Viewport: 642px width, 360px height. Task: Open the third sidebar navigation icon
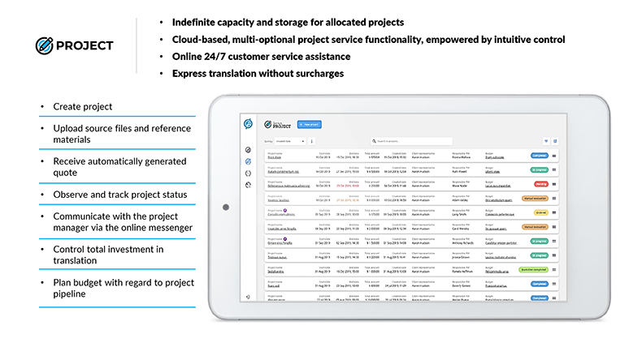tap(248, 174)
